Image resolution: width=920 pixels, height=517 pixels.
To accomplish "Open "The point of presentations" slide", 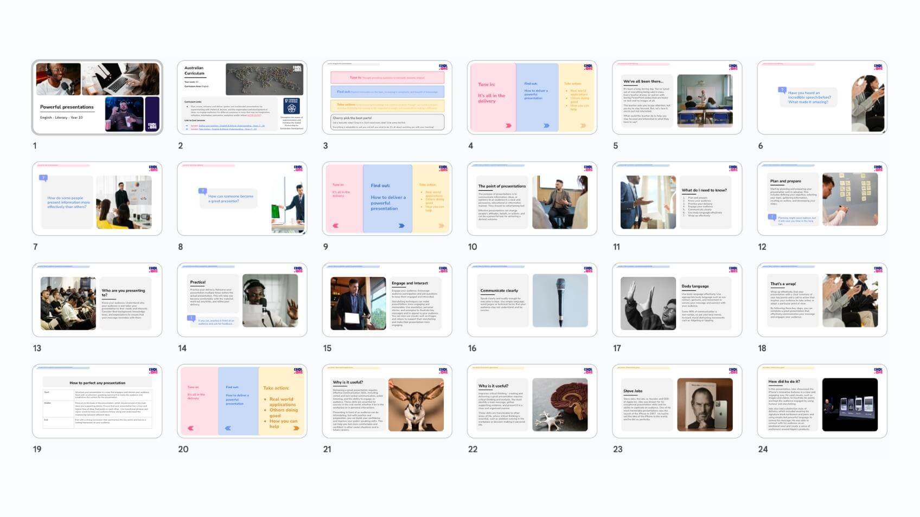I will point(532,198).
